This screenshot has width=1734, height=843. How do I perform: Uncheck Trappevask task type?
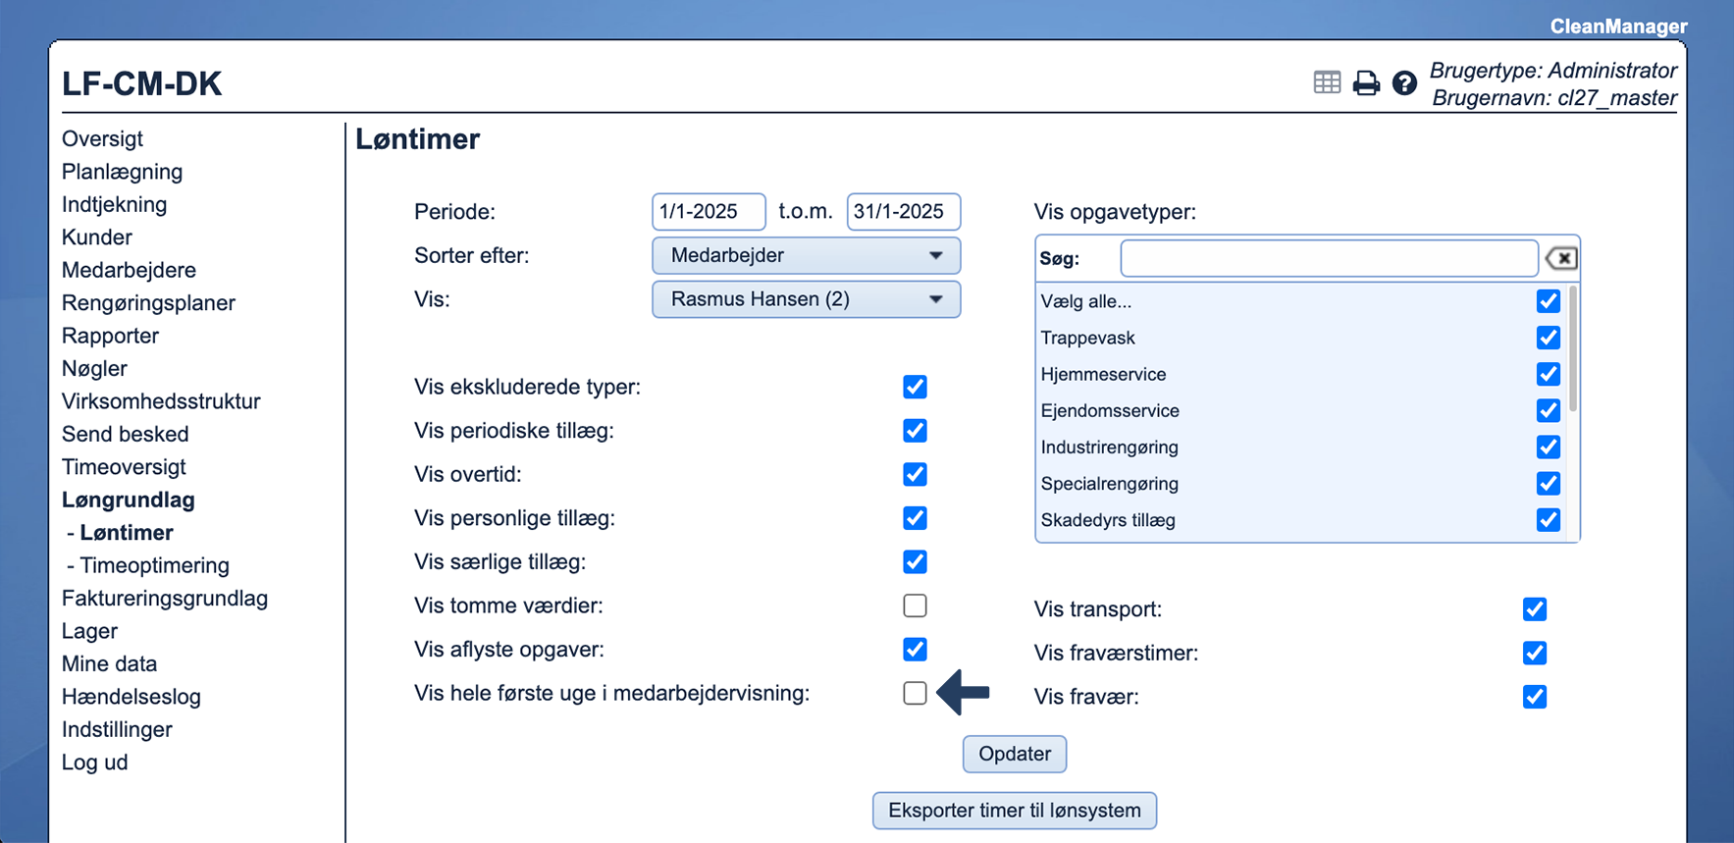(x=1548, y=338)
